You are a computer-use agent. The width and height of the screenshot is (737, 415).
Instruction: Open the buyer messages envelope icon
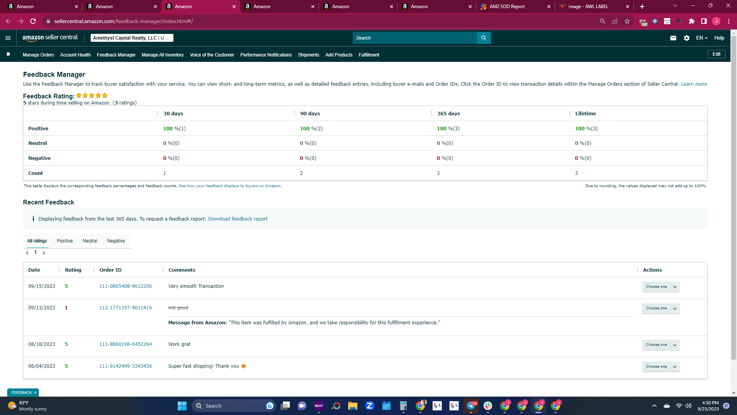(673, 38)
